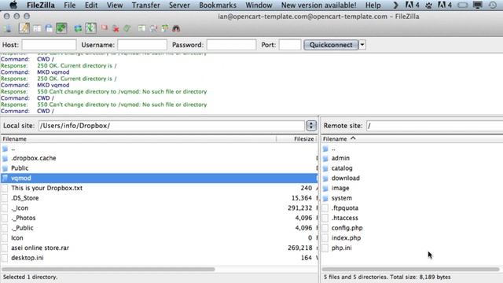Image resolution: width=503 pixels, height=283 pixels.
Task: Click the Remote site path field
Action: 435,126
